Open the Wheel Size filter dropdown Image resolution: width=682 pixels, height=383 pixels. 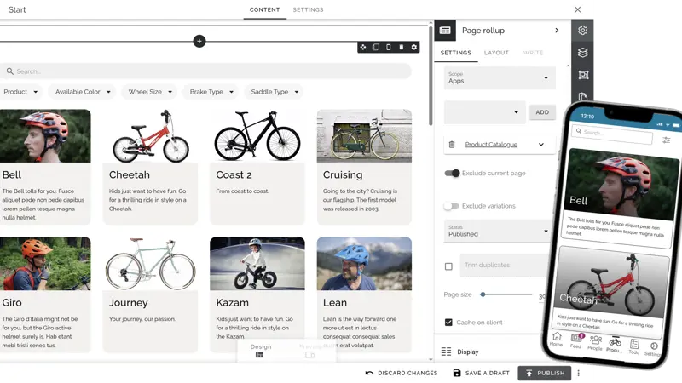(x=150, y=92)
